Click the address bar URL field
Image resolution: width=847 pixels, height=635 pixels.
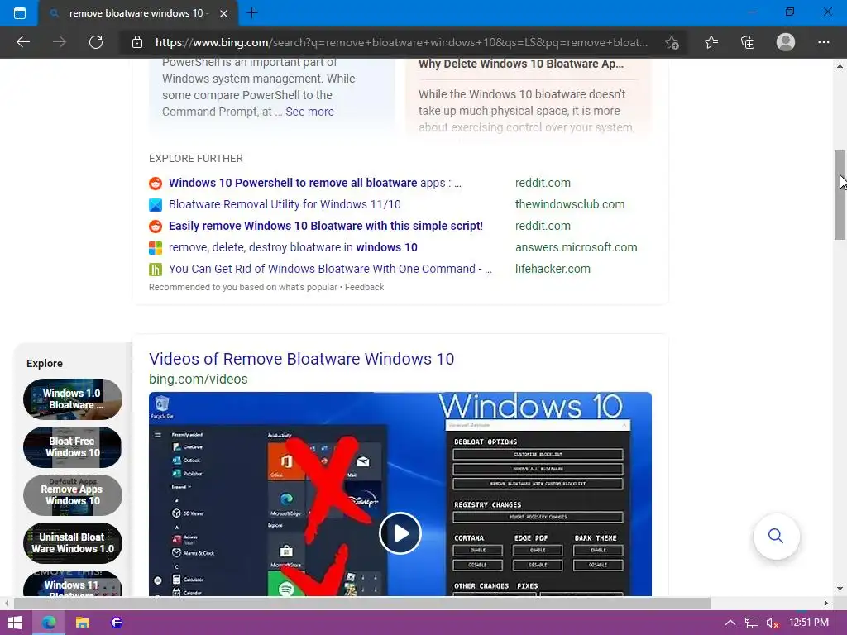pos(401,42)
